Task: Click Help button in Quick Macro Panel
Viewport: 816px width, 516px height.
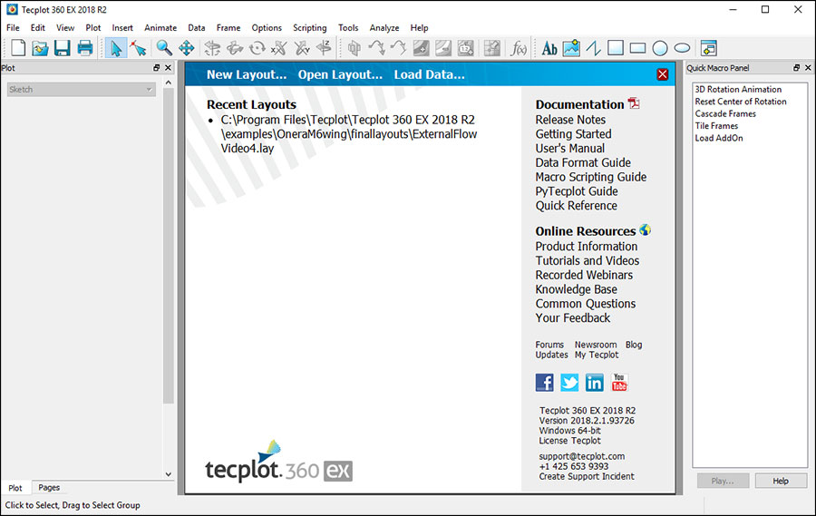Action: coord(780,481)
